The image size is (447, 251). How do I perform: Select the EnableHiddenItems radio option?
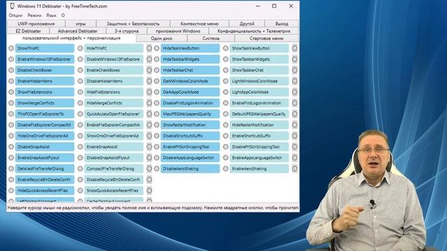[x=11, y=81]
